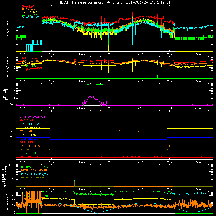Click the FRONTS_OFF flag label

click(x=28, y=153)
